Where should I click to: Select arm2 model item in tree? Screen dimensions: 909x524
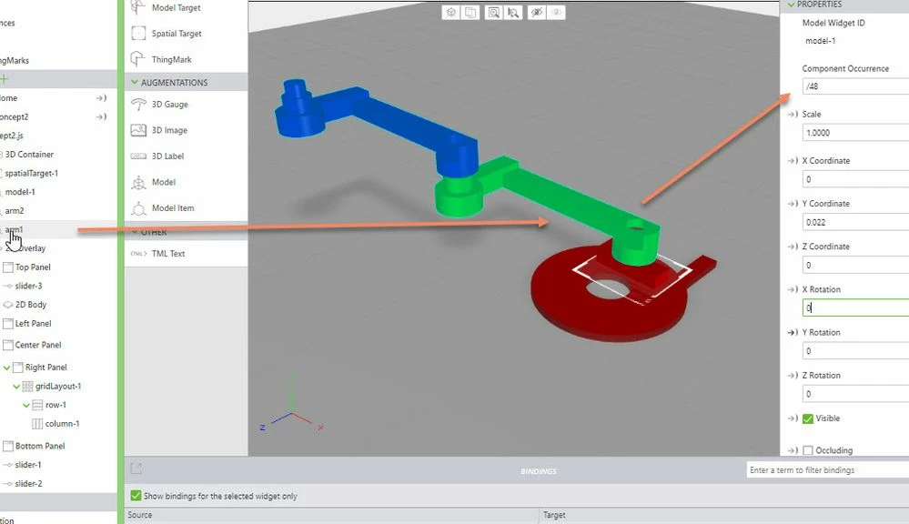click(x=15, y=210)
